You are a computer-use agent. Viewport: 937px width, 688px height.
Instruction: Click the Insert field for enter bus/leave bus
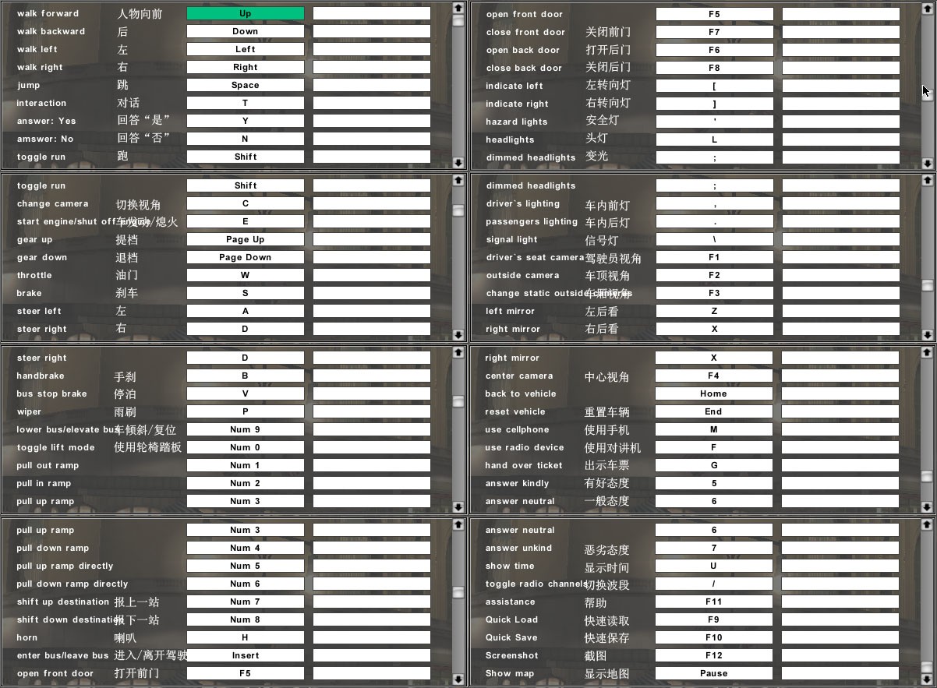[246, 655]
